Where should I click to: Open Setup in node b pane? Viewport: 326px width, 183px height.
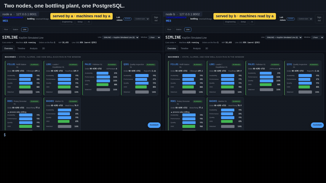click(243, 22)
